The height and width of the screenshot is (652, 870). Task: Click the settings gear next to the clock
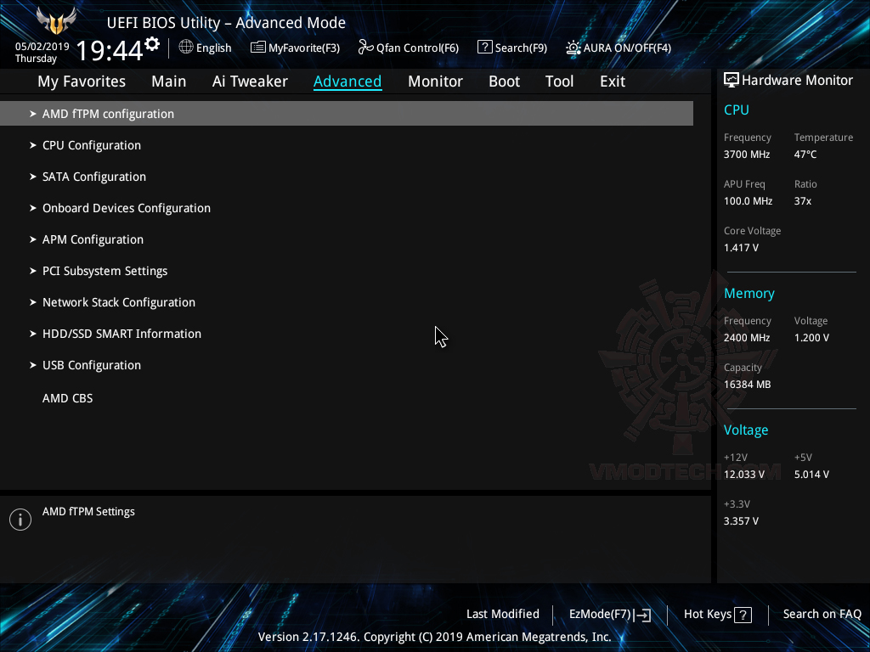(151, 44)
